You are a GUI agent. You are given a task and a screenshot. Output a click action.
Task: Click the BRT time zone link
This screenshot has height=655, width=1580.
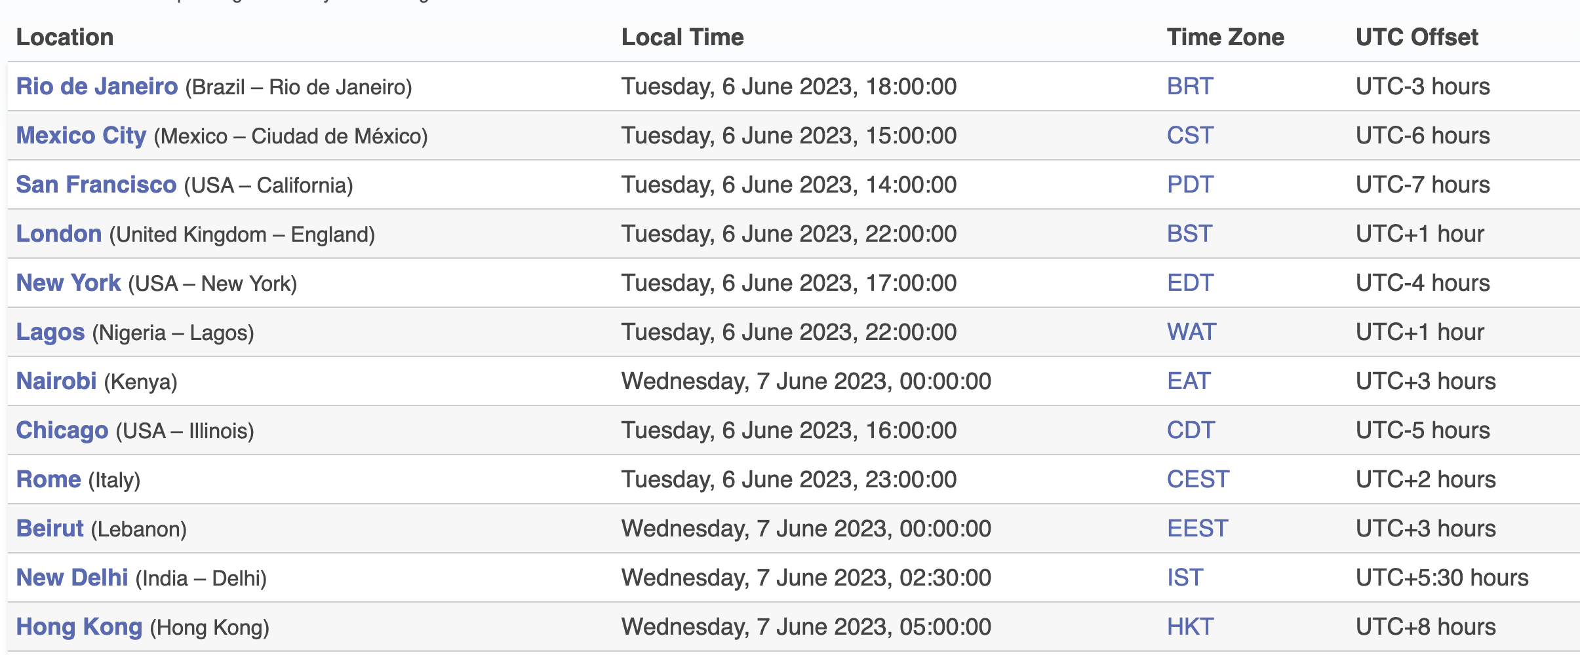click(x=1191, y=86)
